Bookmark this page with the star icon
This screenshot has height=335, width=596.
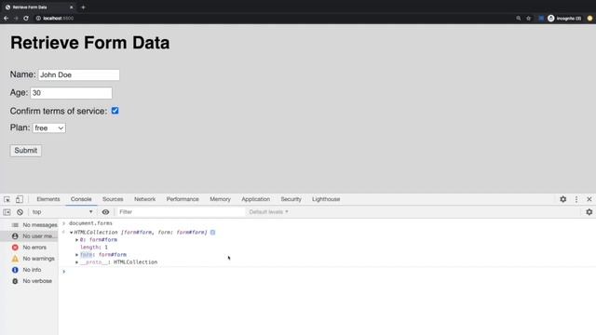click(x=528, y=19)
